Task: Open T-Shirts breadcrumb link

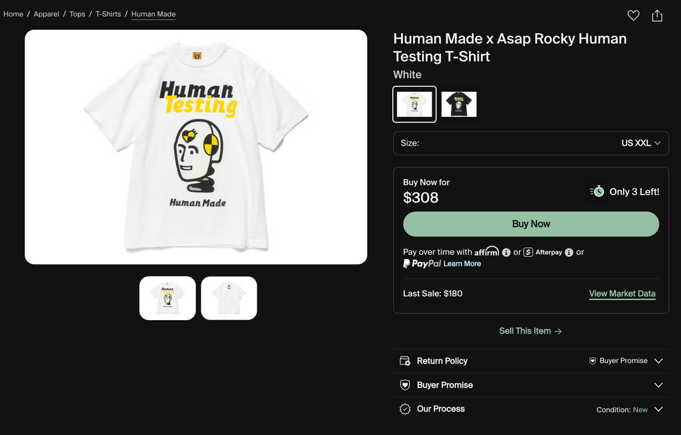Action: coord(108,14)
